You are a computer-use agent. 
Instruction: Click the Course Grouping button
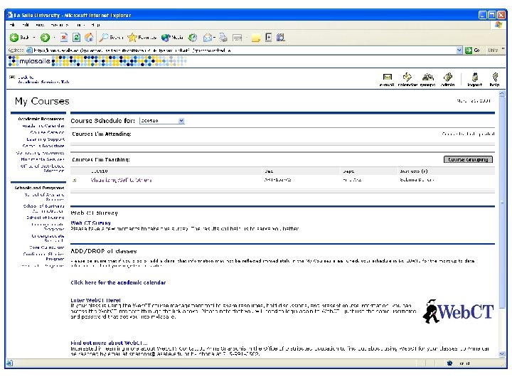pyautogui.click(x=468, y=160)
